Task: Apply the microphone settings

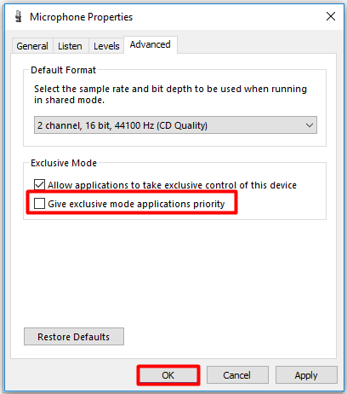Action: click(x=306, y=375)
